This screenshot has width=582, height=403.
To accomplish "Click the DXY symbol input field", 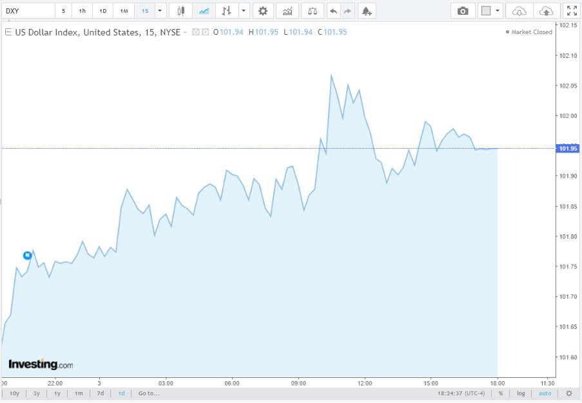I will (x=26, y=10).
